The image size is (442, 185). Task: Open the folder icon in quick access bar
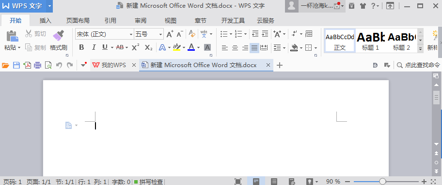[x=5, y=66]
